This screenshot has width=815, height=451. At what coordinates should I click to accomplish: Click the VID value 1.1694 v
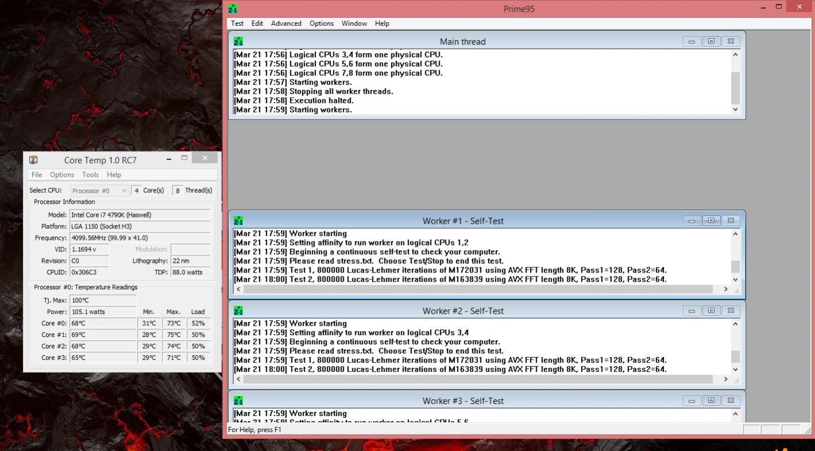89,249
